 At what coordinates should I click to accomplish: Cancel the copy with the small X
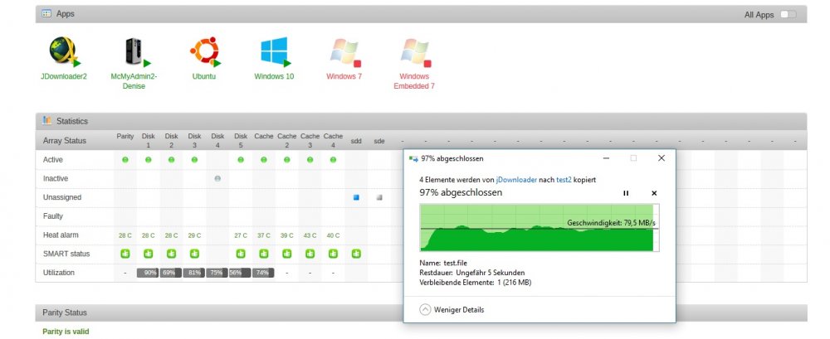click(654, 194)
